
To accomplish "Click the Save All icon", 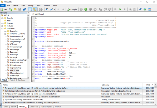I will 24,9.
